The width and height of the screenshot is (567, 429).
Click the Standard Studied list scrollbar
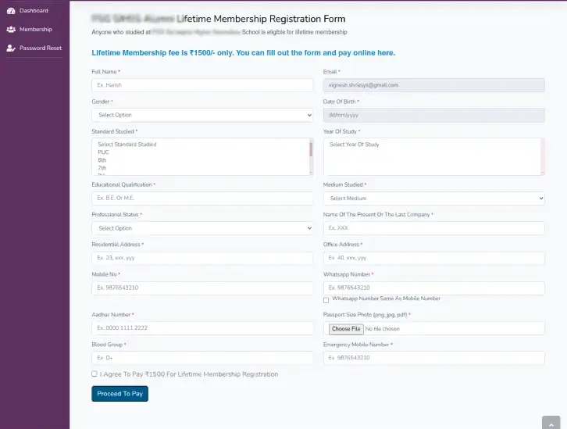311,156
